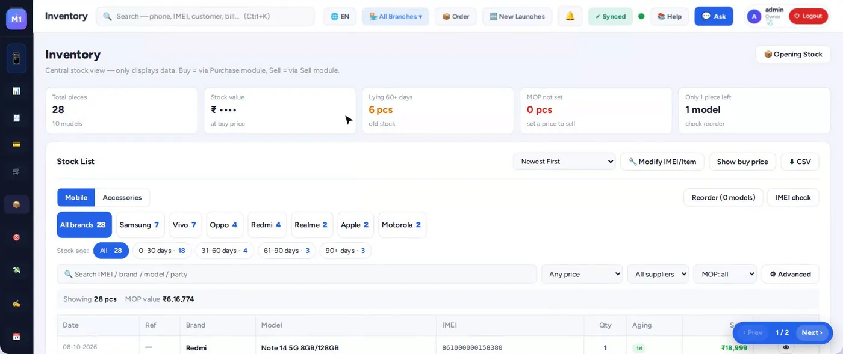Open the calendar sidebar icon
This screenshot has width=843, height=354.
pyautogui.click(x=16, y=337)
